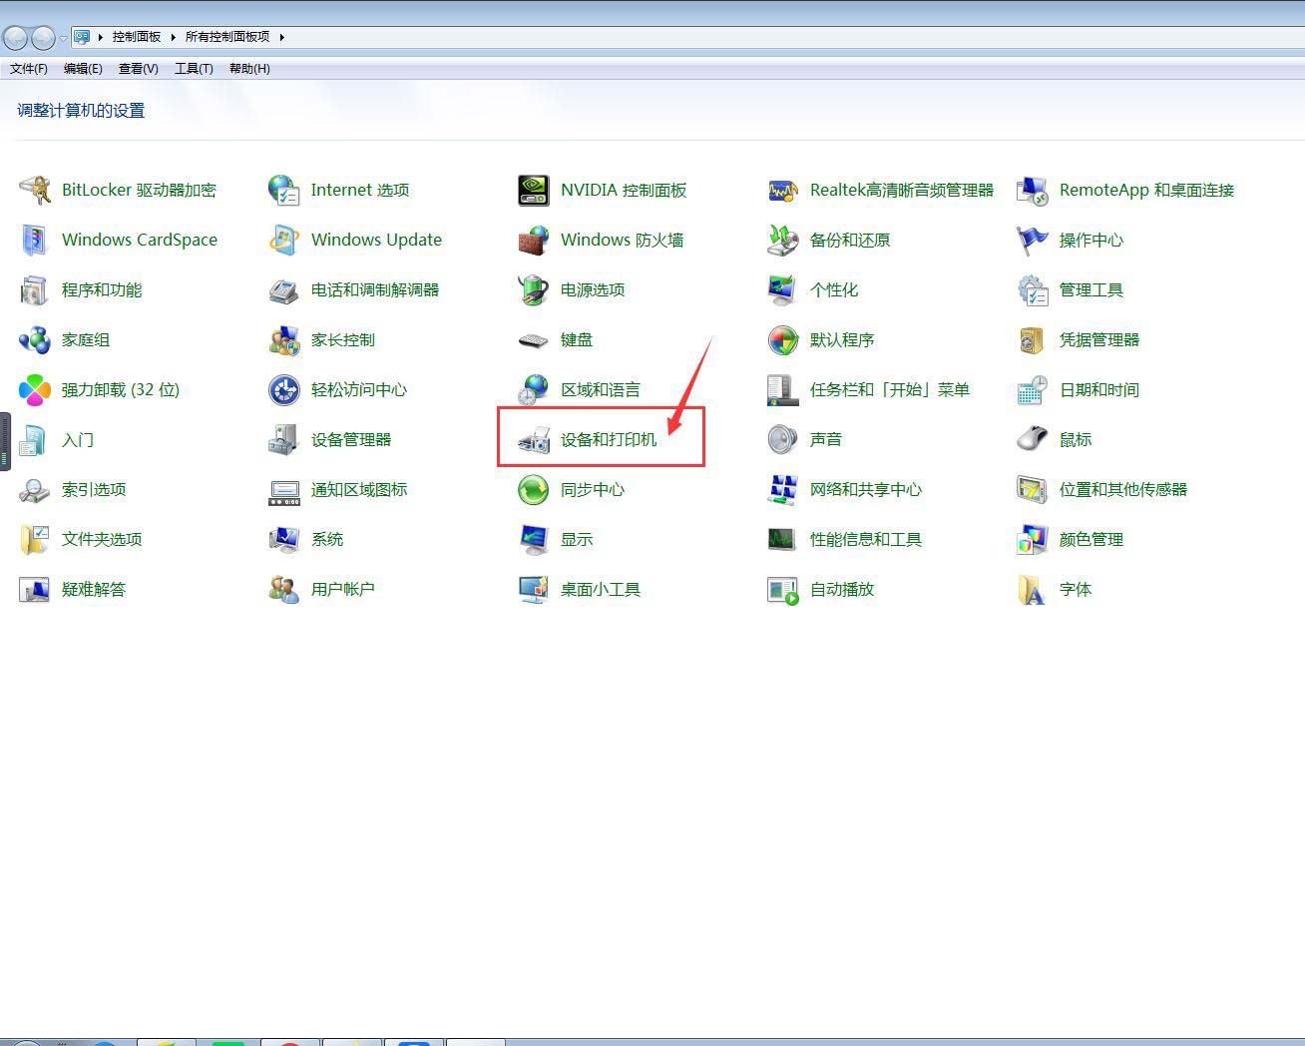Open the 默认程序 icon

point(782,339)
